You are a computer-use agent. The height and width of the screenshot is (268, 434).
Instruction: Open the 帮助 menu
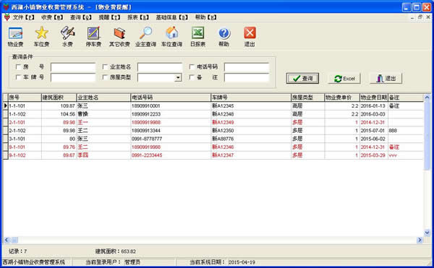click(x=206, y=17)
